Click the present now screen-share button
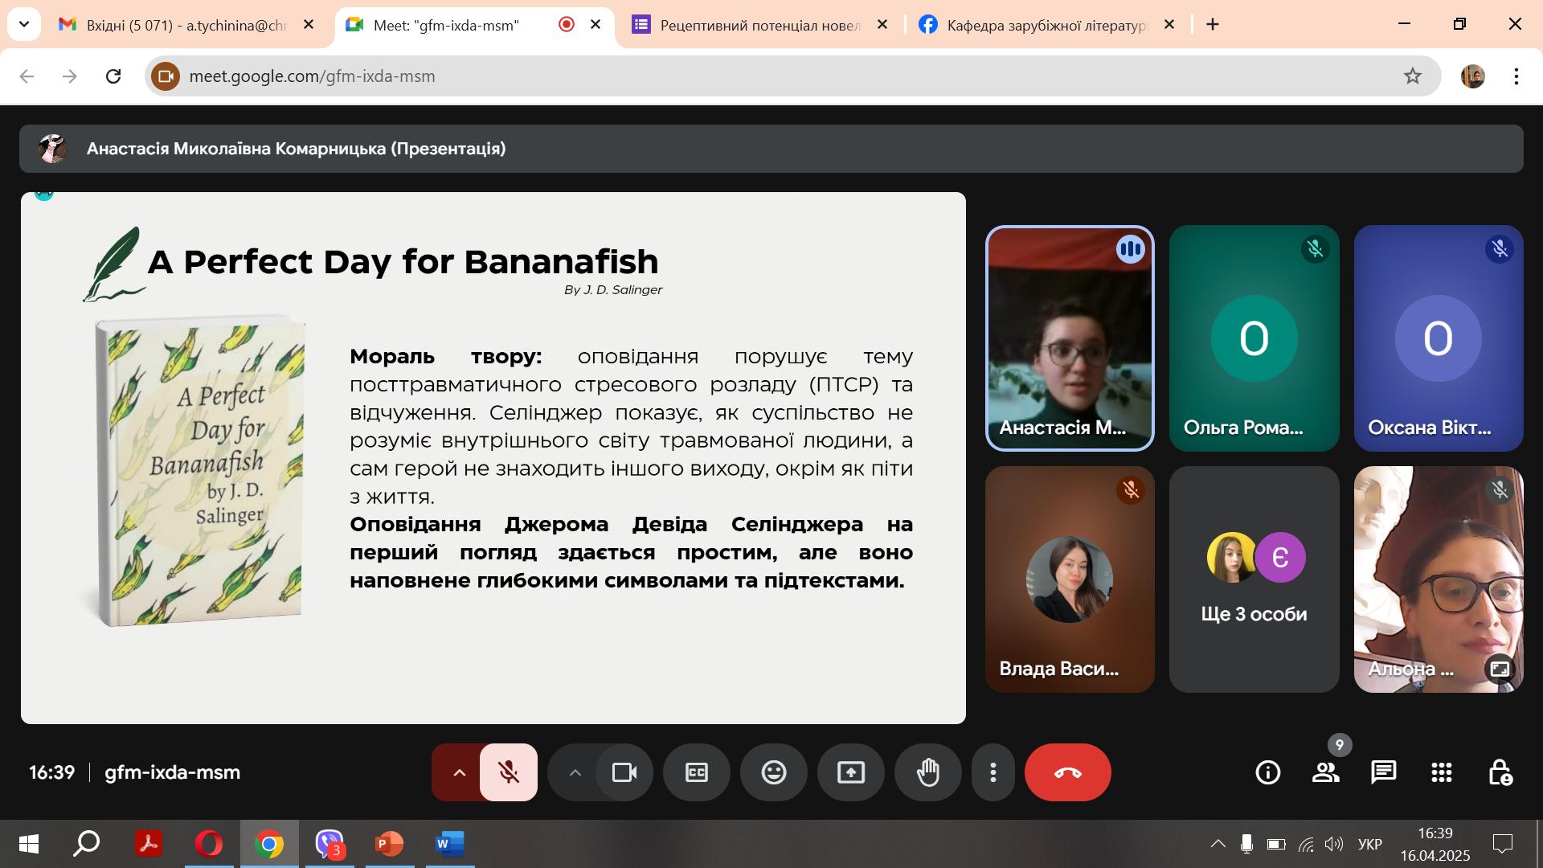Image resolution: width=1543 pixels, height=868 pixels. coord(851,772)
